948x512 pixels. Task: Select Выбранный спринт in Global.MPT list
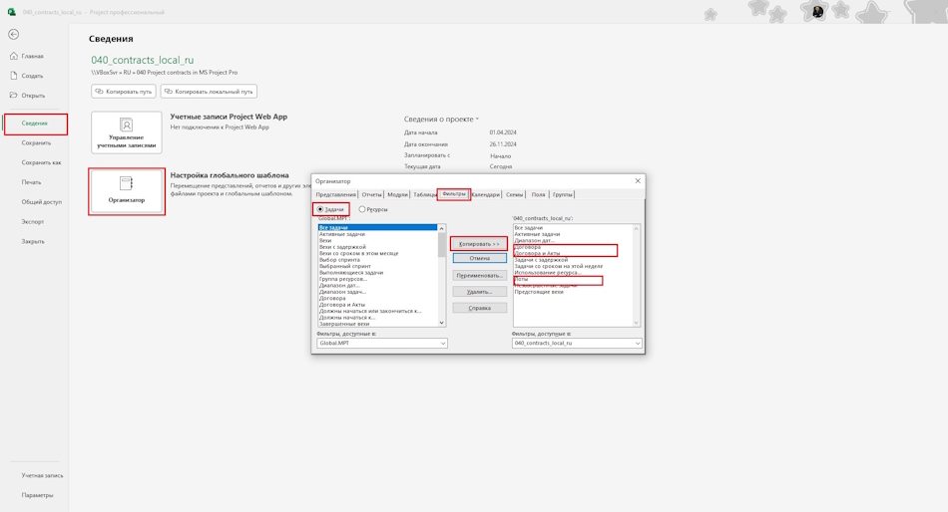pos(345,266)
